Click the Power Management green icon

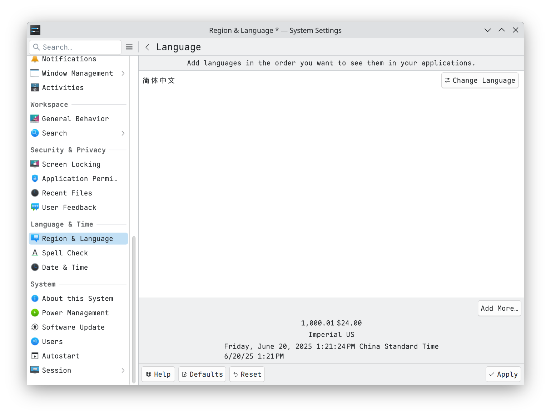click(35, 313)
